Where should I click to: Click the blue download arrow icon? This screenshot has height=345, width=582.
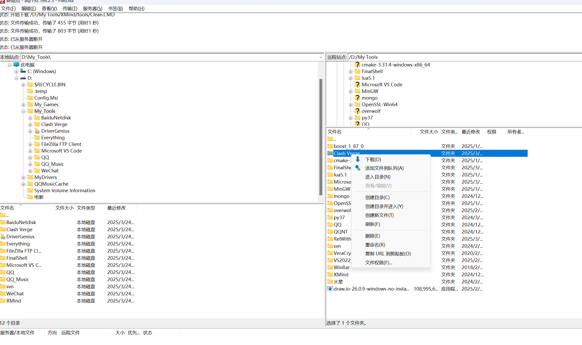[358, 159]
